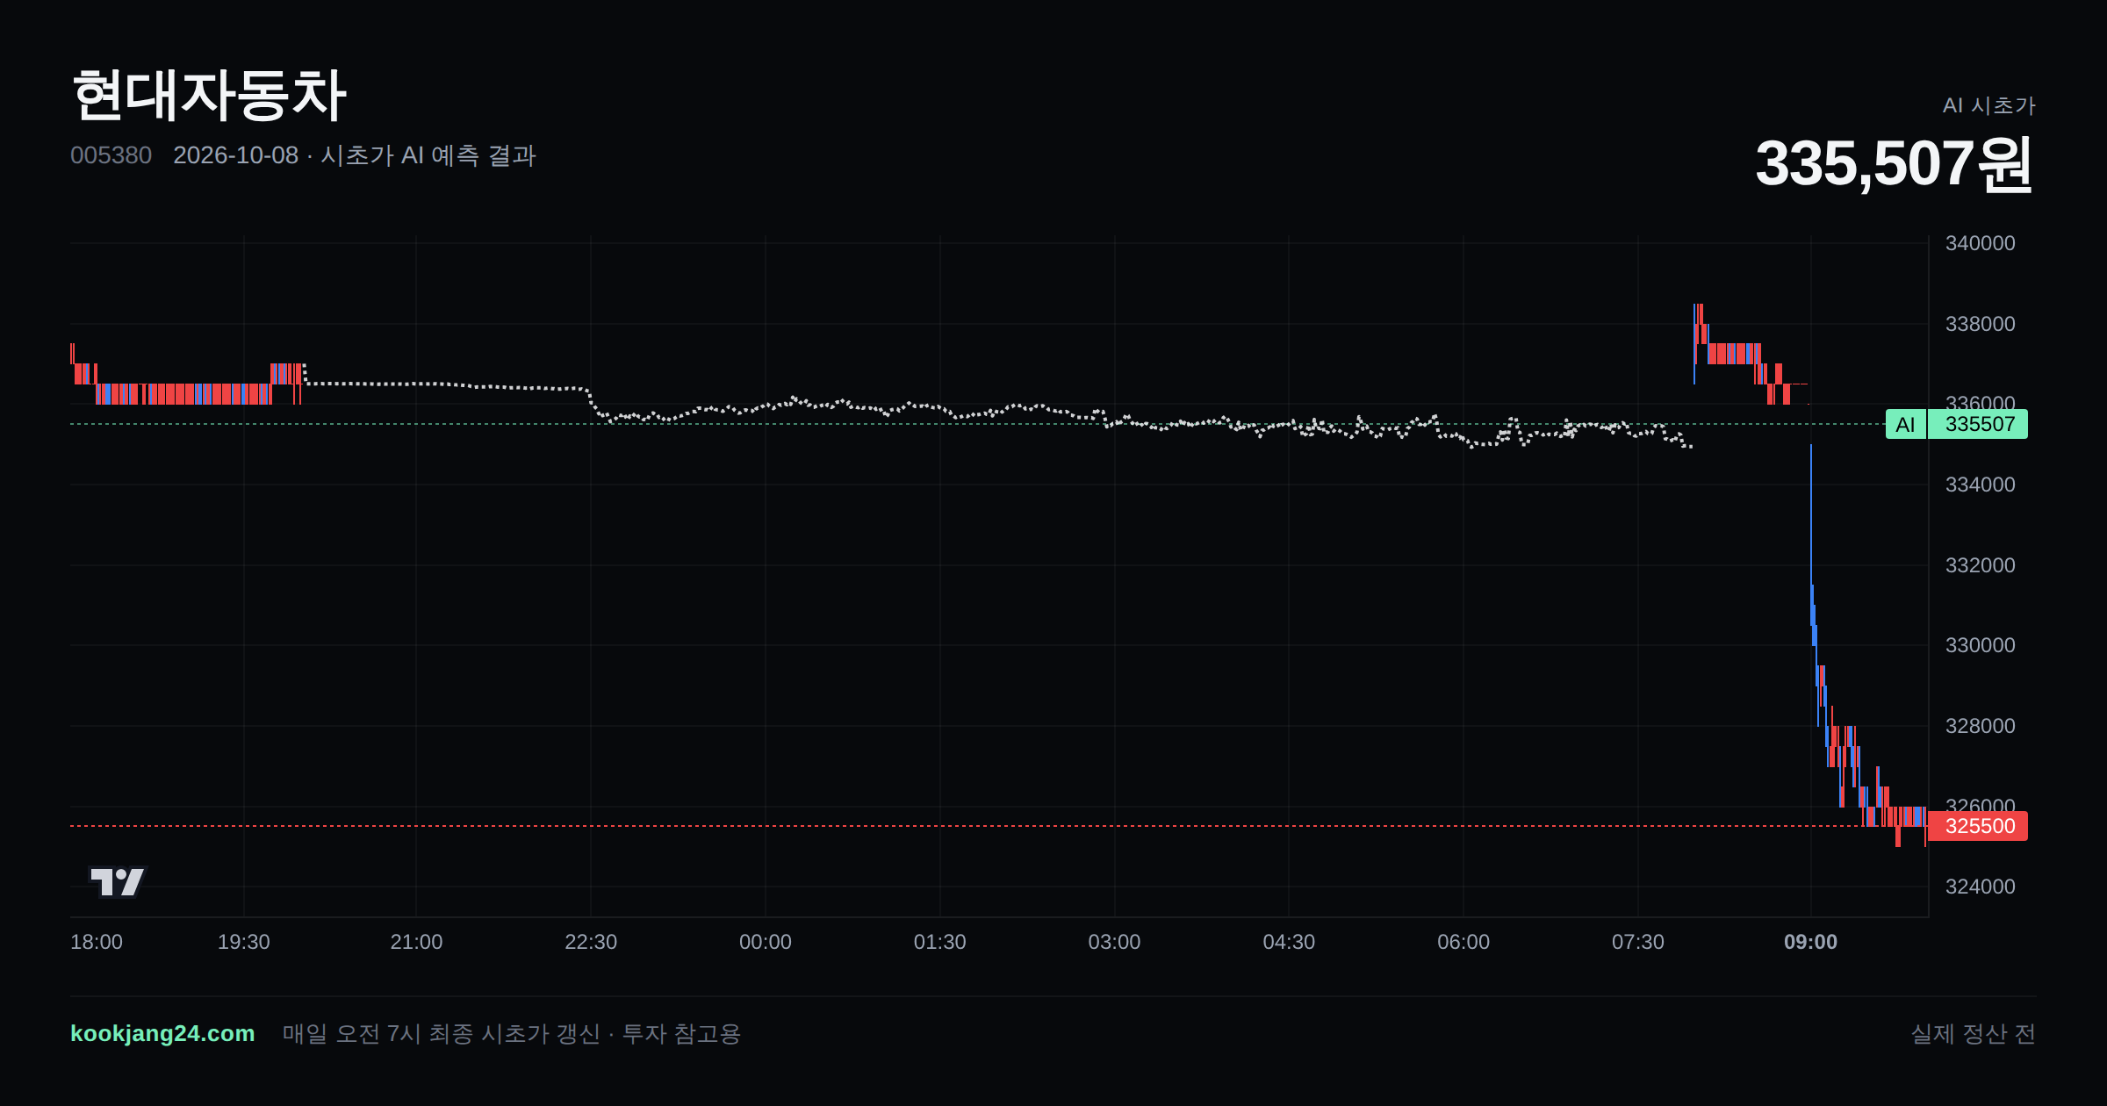This screenshot has height=1106, width=2107.
Task: Click the 06:00 time axis label
Action: point(1463,942)
